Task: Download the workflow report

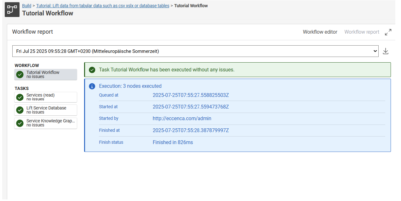Action: pos(385,51)
